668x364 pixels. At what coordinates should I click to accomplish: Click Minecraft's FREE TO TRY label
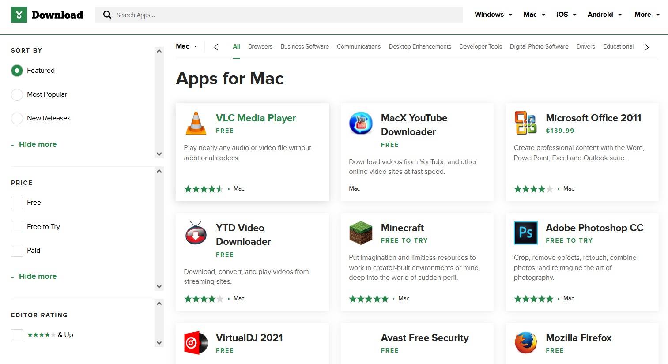[x=404, y=240]
